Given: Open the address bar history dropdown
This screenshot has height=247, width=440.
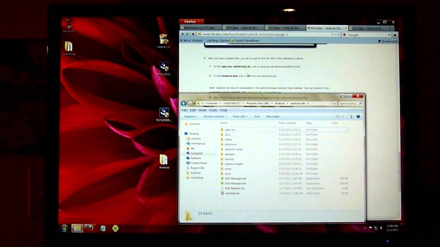Looking at the screenshot, I should (x=330, y=103).
